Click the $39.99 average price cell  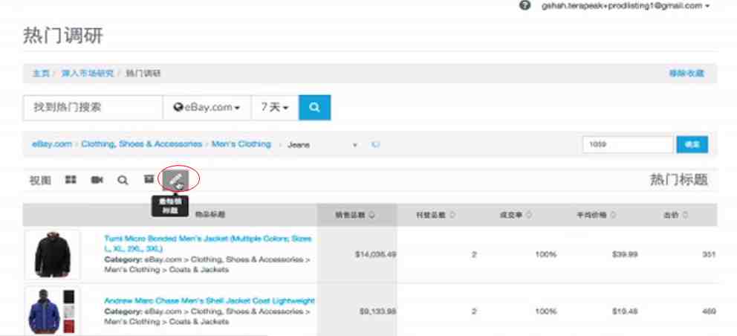[625, 254]
